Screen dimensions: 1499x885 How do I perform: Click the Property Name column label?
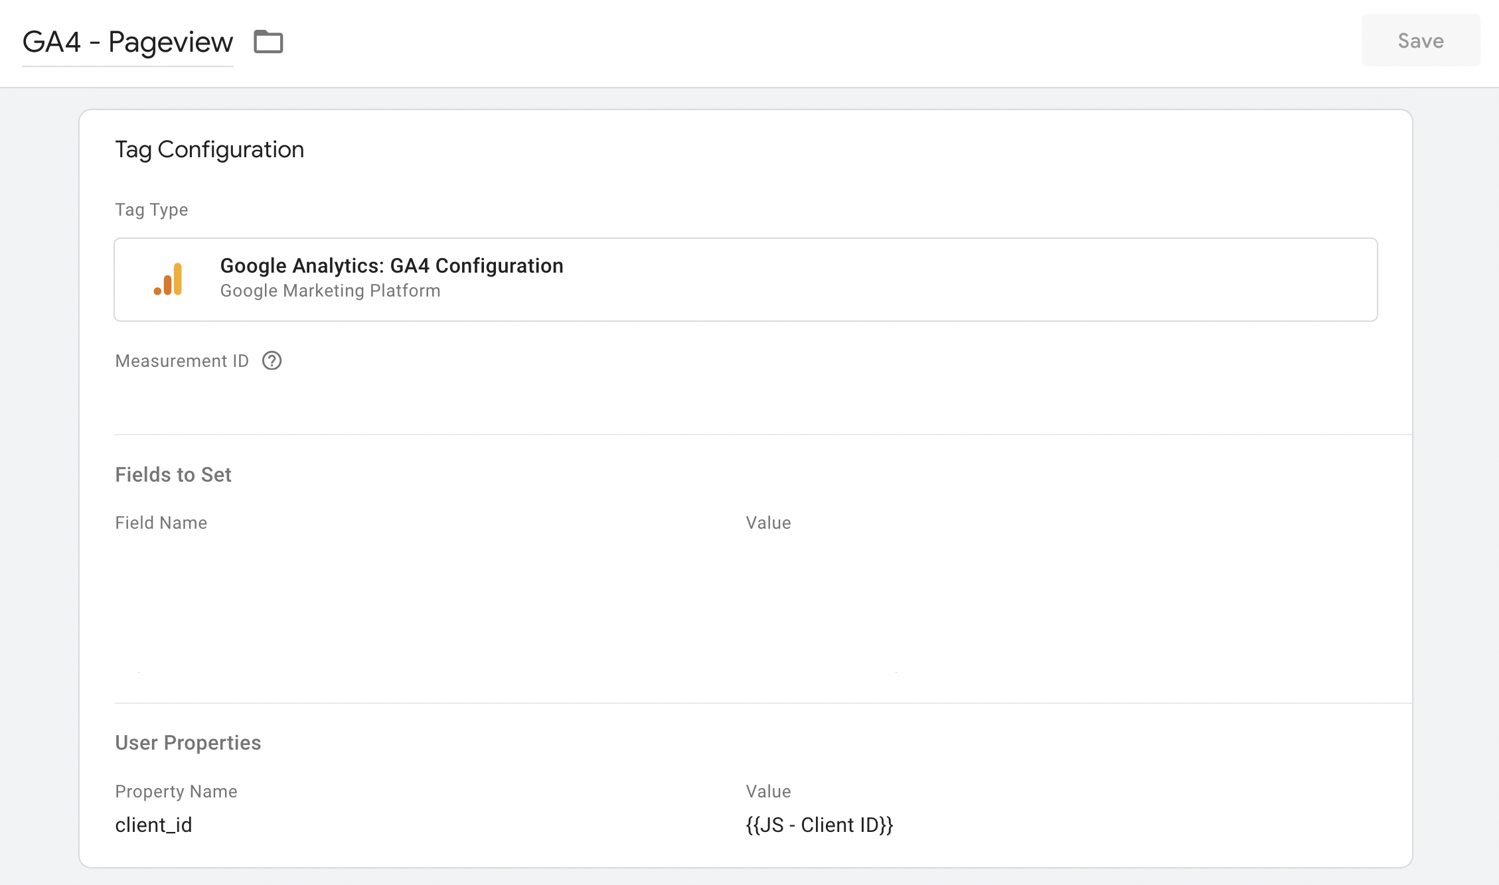point(176,791)
